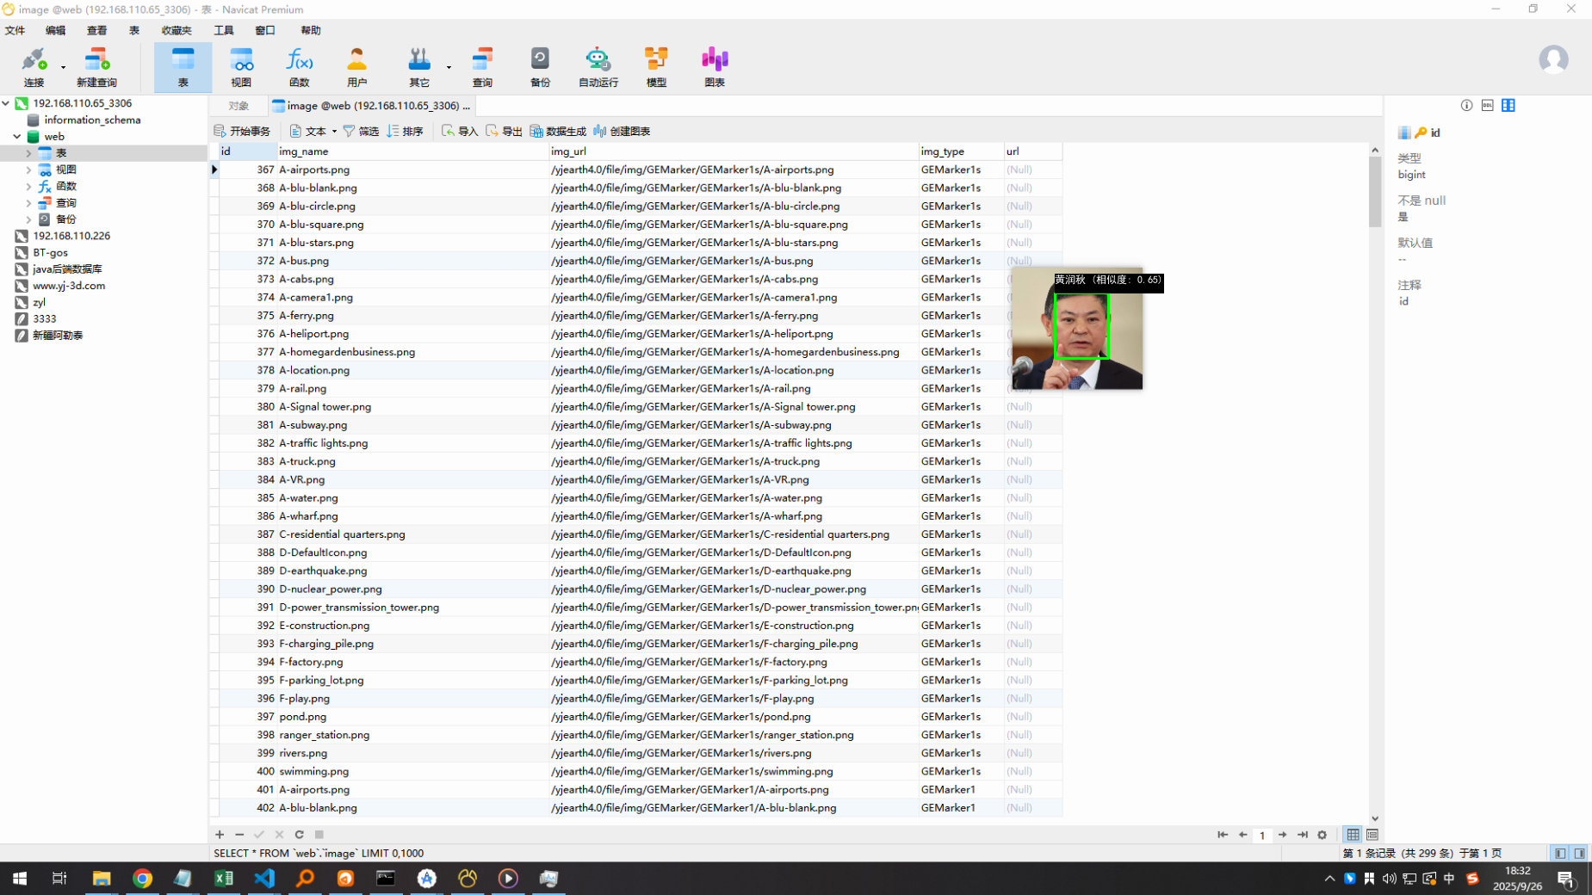Switch to grid view at bottom right
This screenshot has width=1592, height=895.
(x=1353, y=835)
